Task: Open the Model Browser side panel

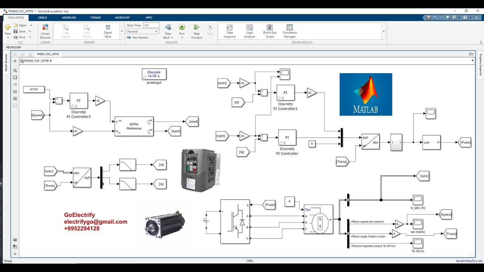Action: pos(6,62)
